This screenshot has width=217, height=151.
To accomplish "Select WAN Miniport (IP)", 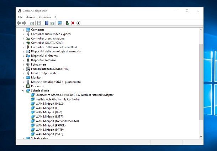I will [47, 108].
